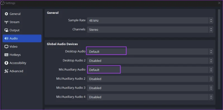This screenshot has width=223, height=110.
Task: Click the Sample Rate up-down arrows
Action: (211, 21)
